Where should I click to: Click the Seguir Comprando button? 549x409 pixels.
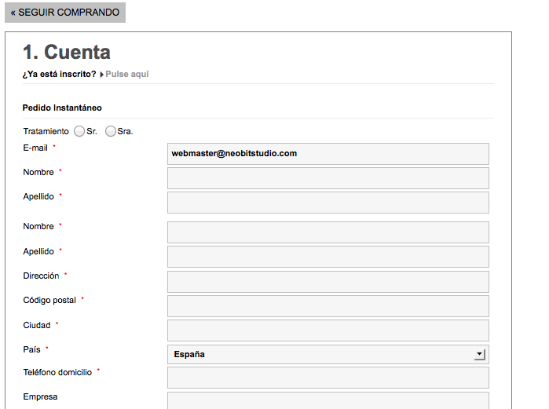click(x=65, y=13)
